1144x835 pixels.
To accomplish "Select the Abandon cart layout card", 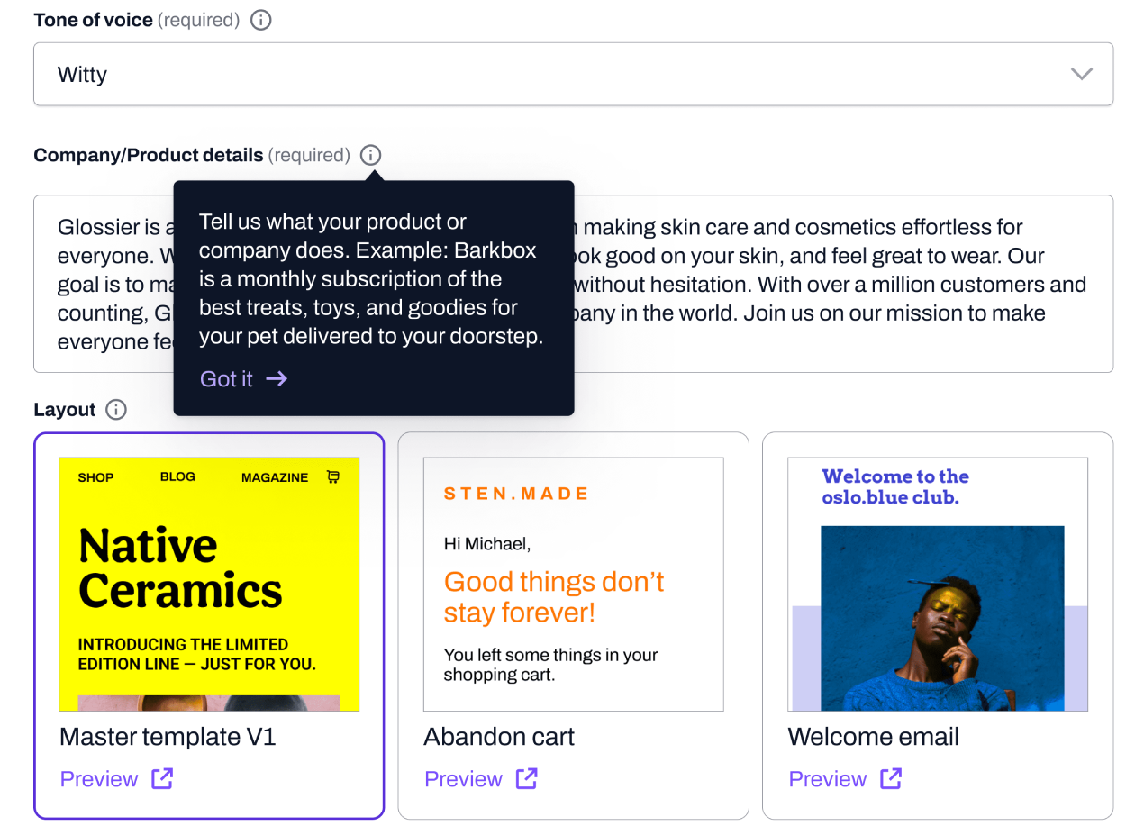I will click(x=573, y=626).
